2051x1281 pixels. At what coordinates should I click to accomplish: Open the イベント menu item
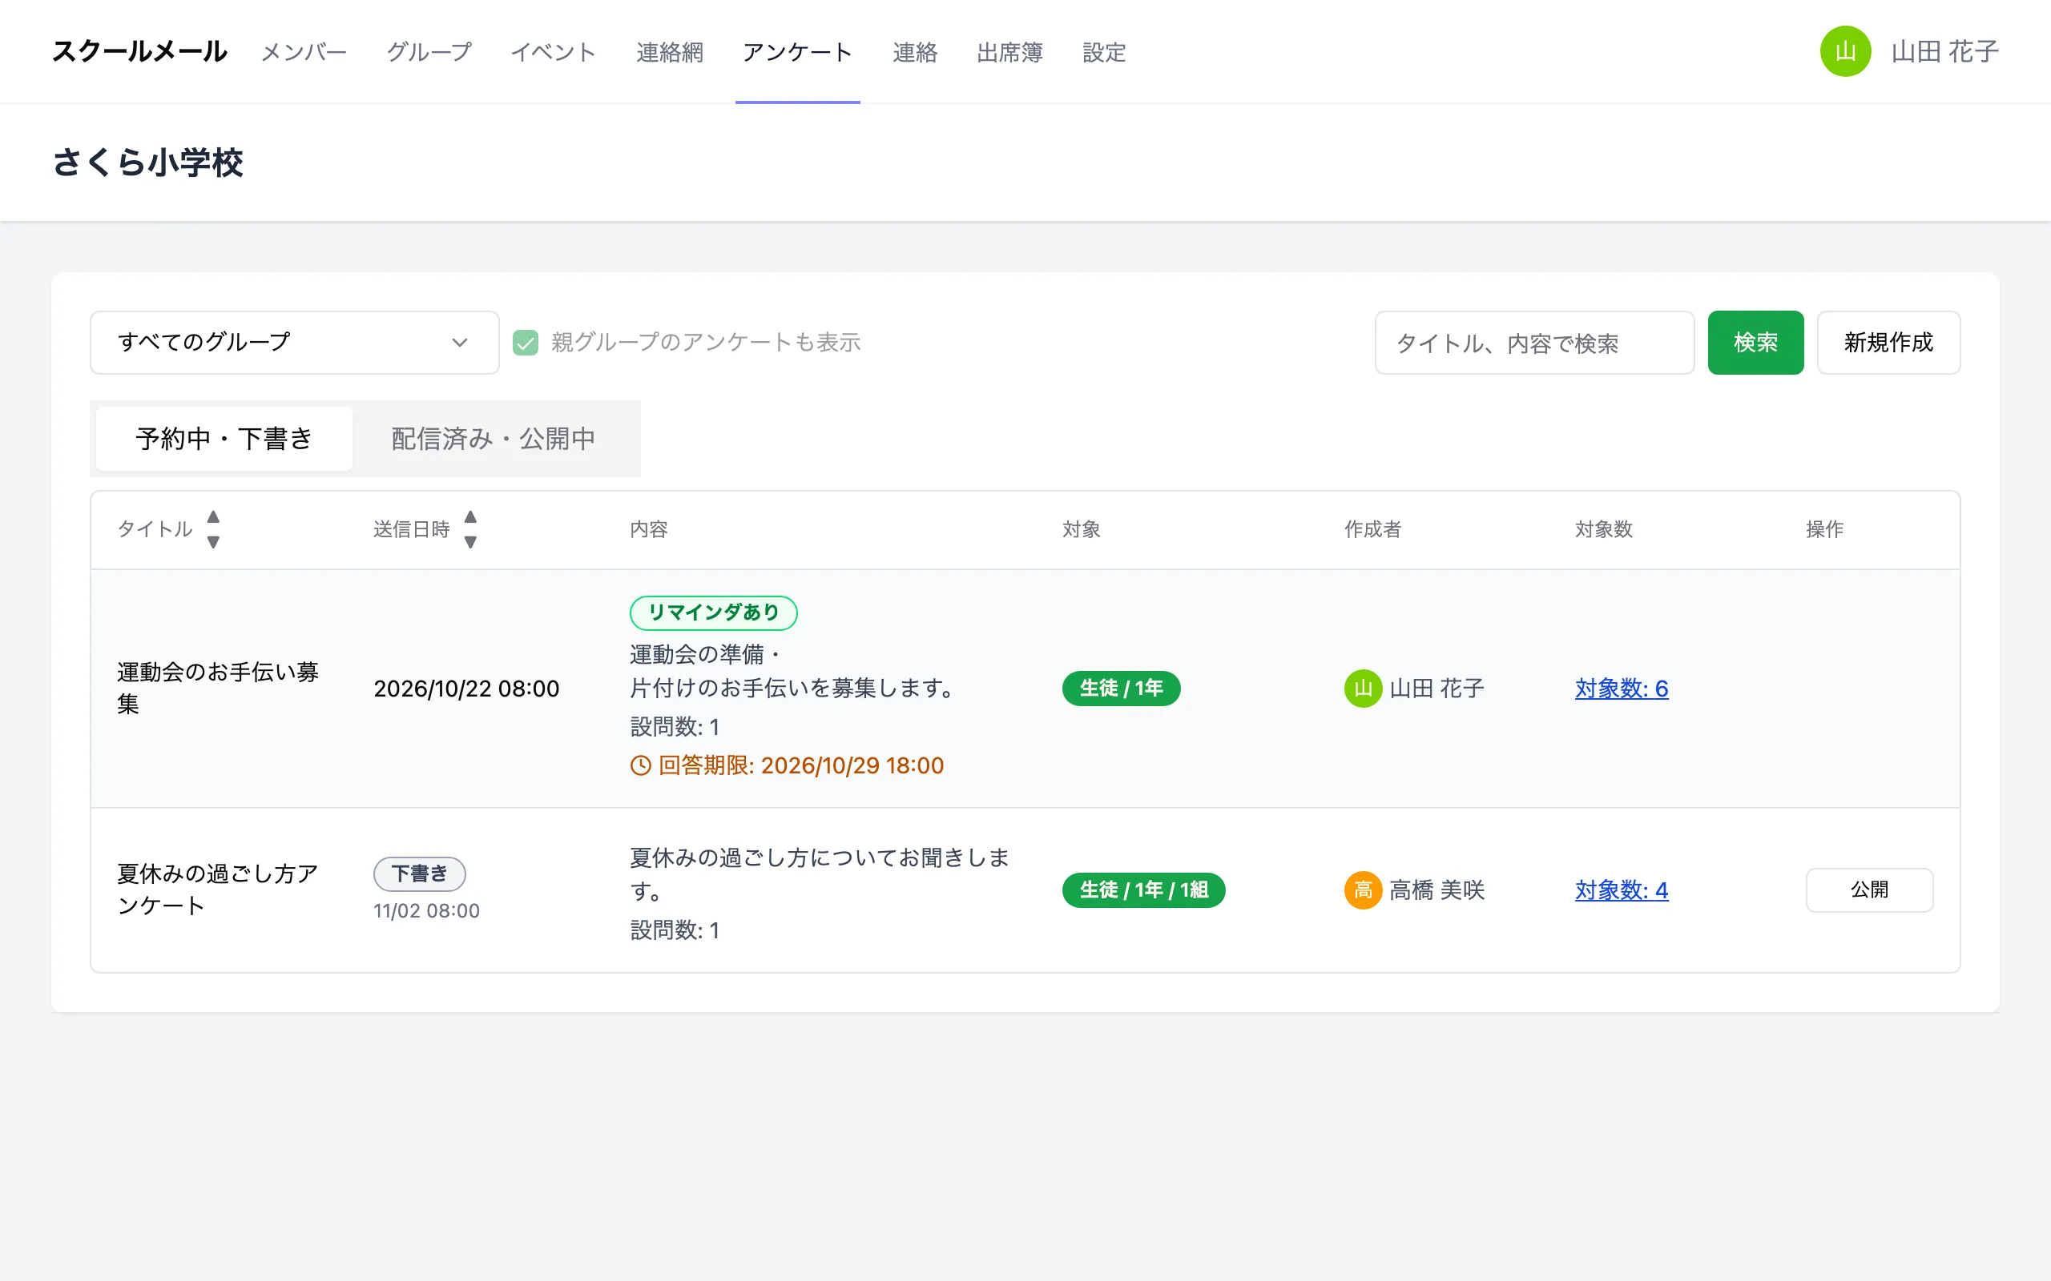[554, 53]
